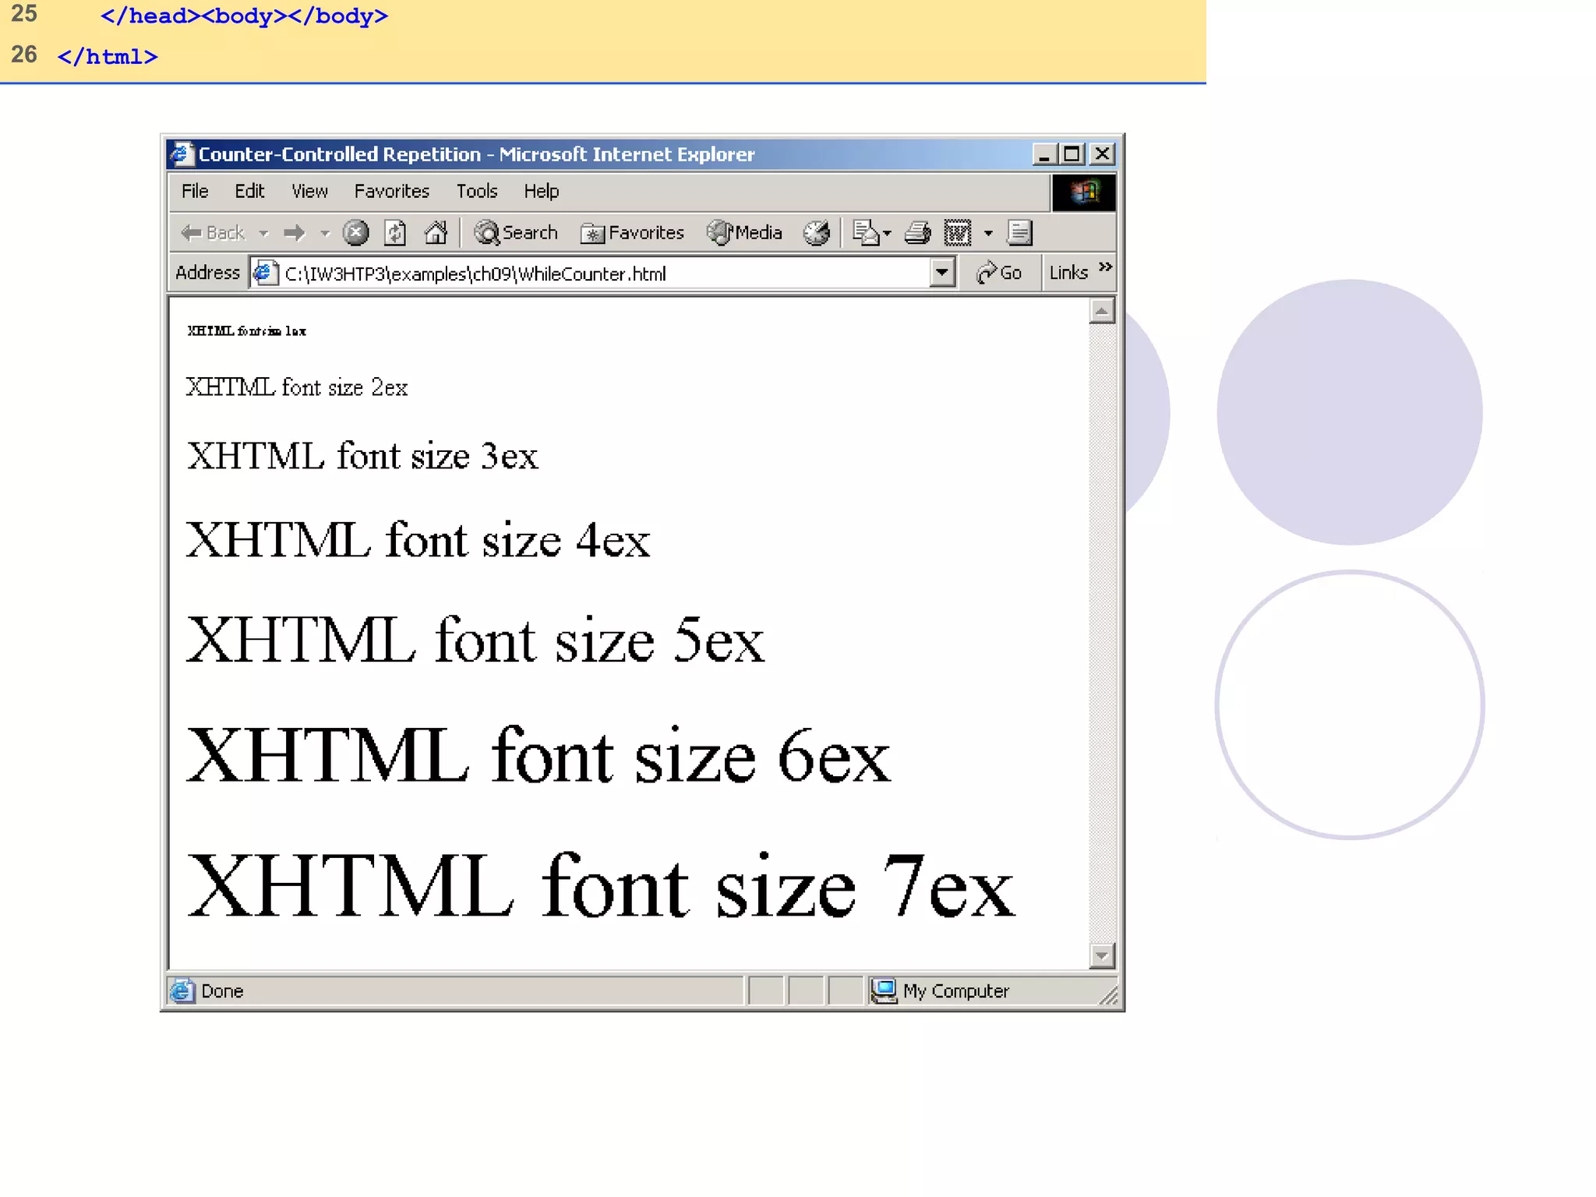
Task: Go to the Home page icon
Action: [x=436, y=233]
